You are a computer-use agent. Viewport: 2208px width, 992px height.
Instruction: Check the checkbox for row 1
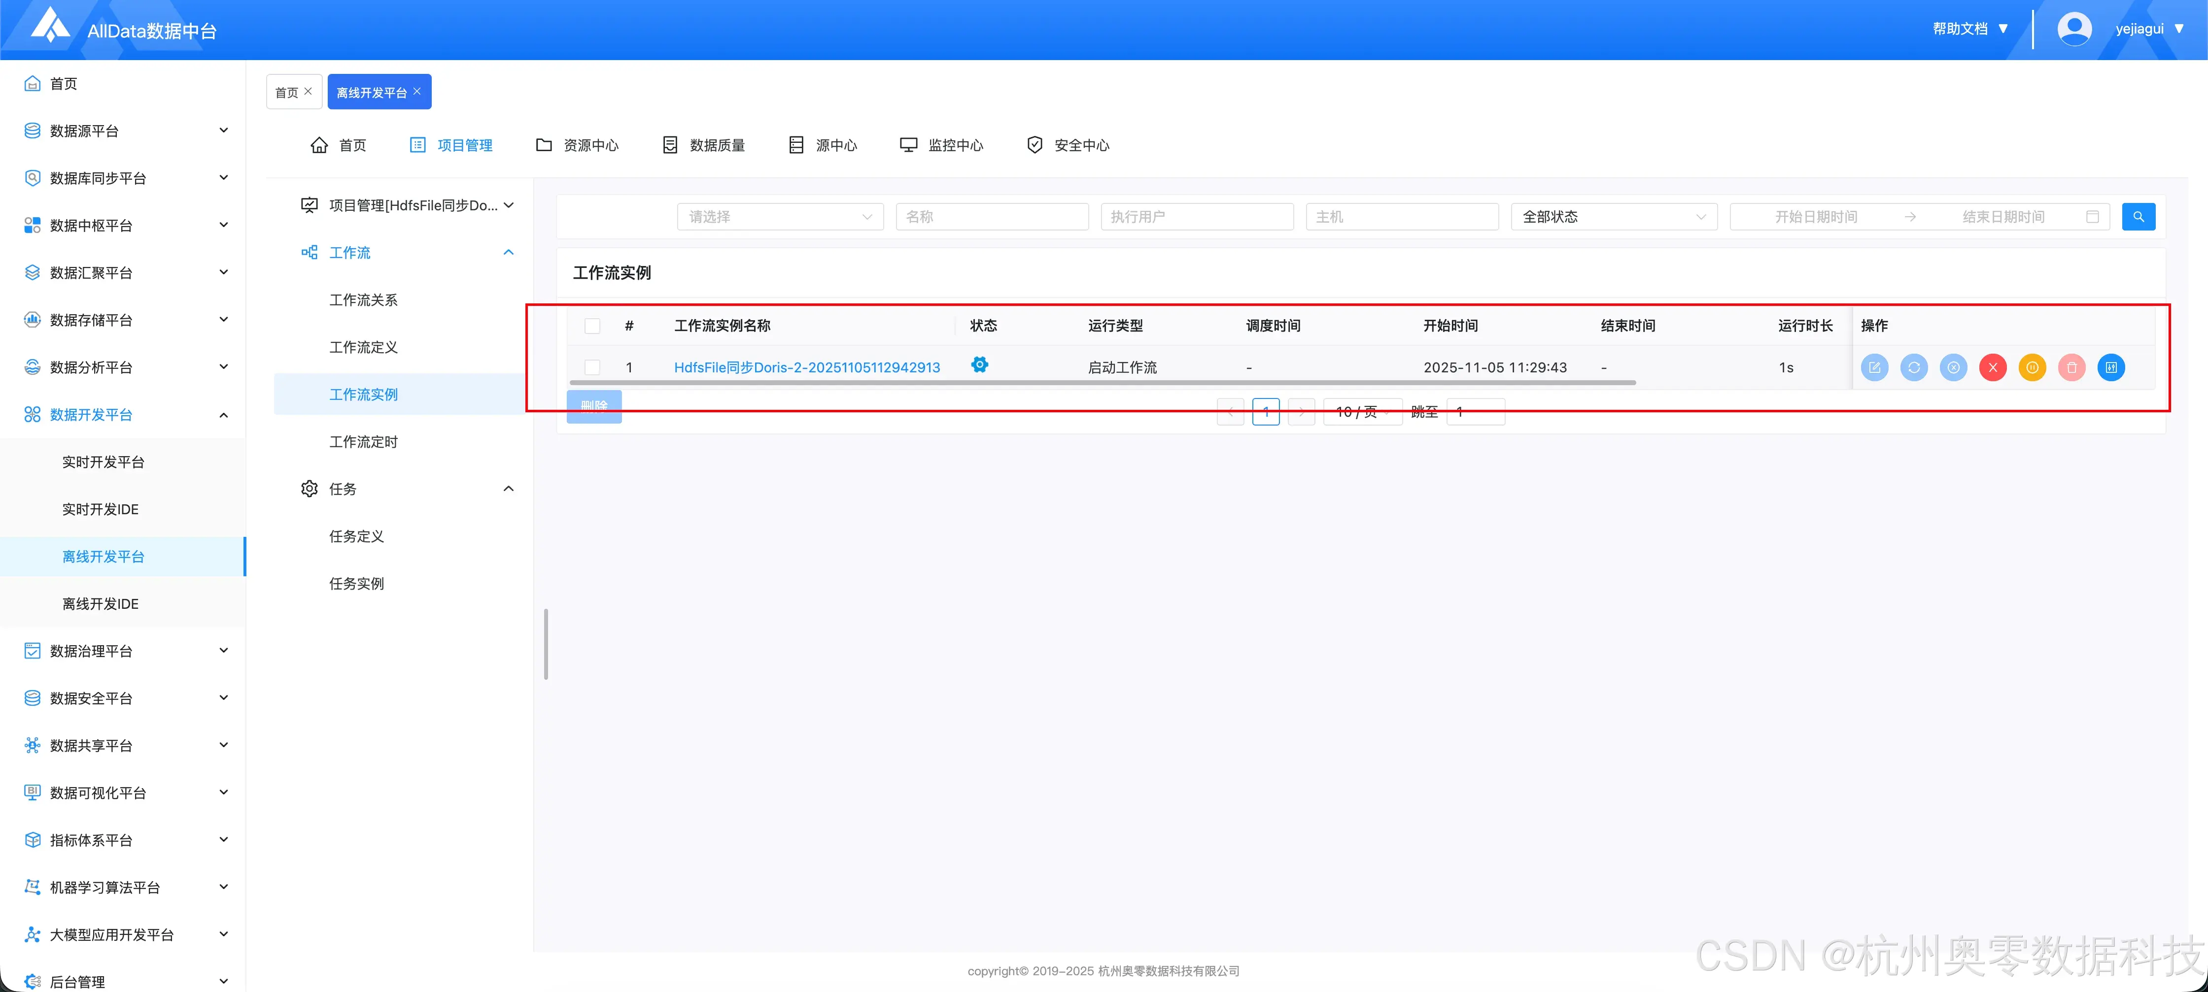[592, 366]
